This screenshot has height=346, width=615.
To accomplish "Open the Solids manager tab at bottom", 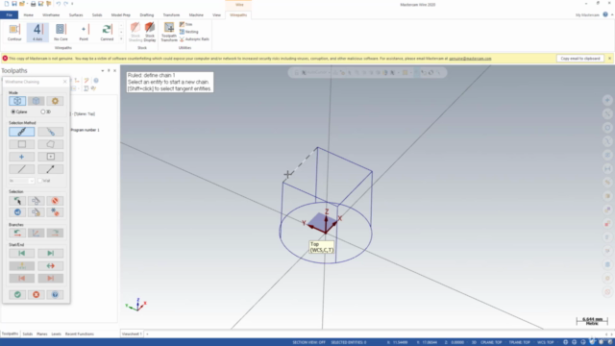I will (x=28, y=334).
